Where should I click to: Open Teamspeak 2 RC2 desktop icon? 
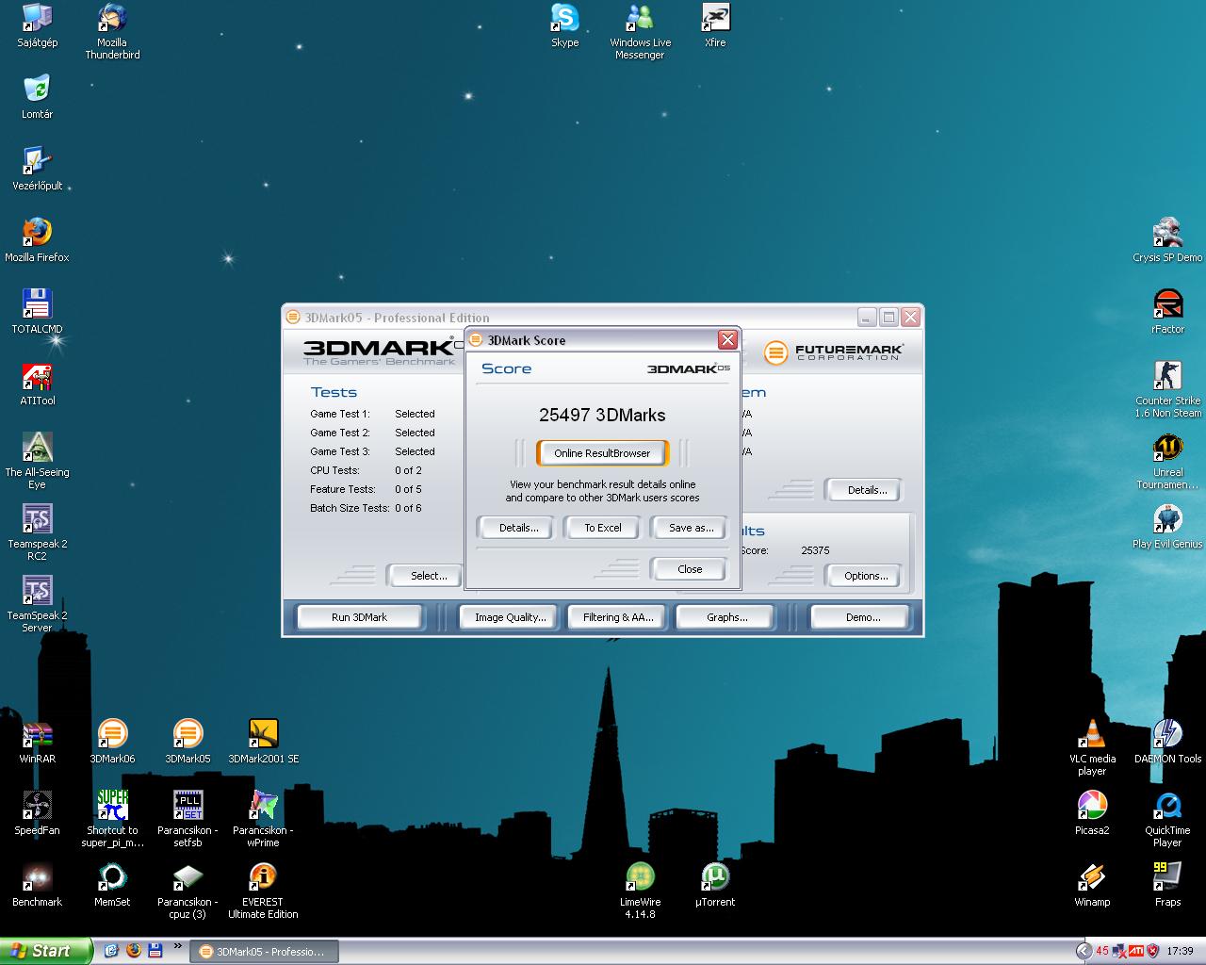click(x=37, y=533)
